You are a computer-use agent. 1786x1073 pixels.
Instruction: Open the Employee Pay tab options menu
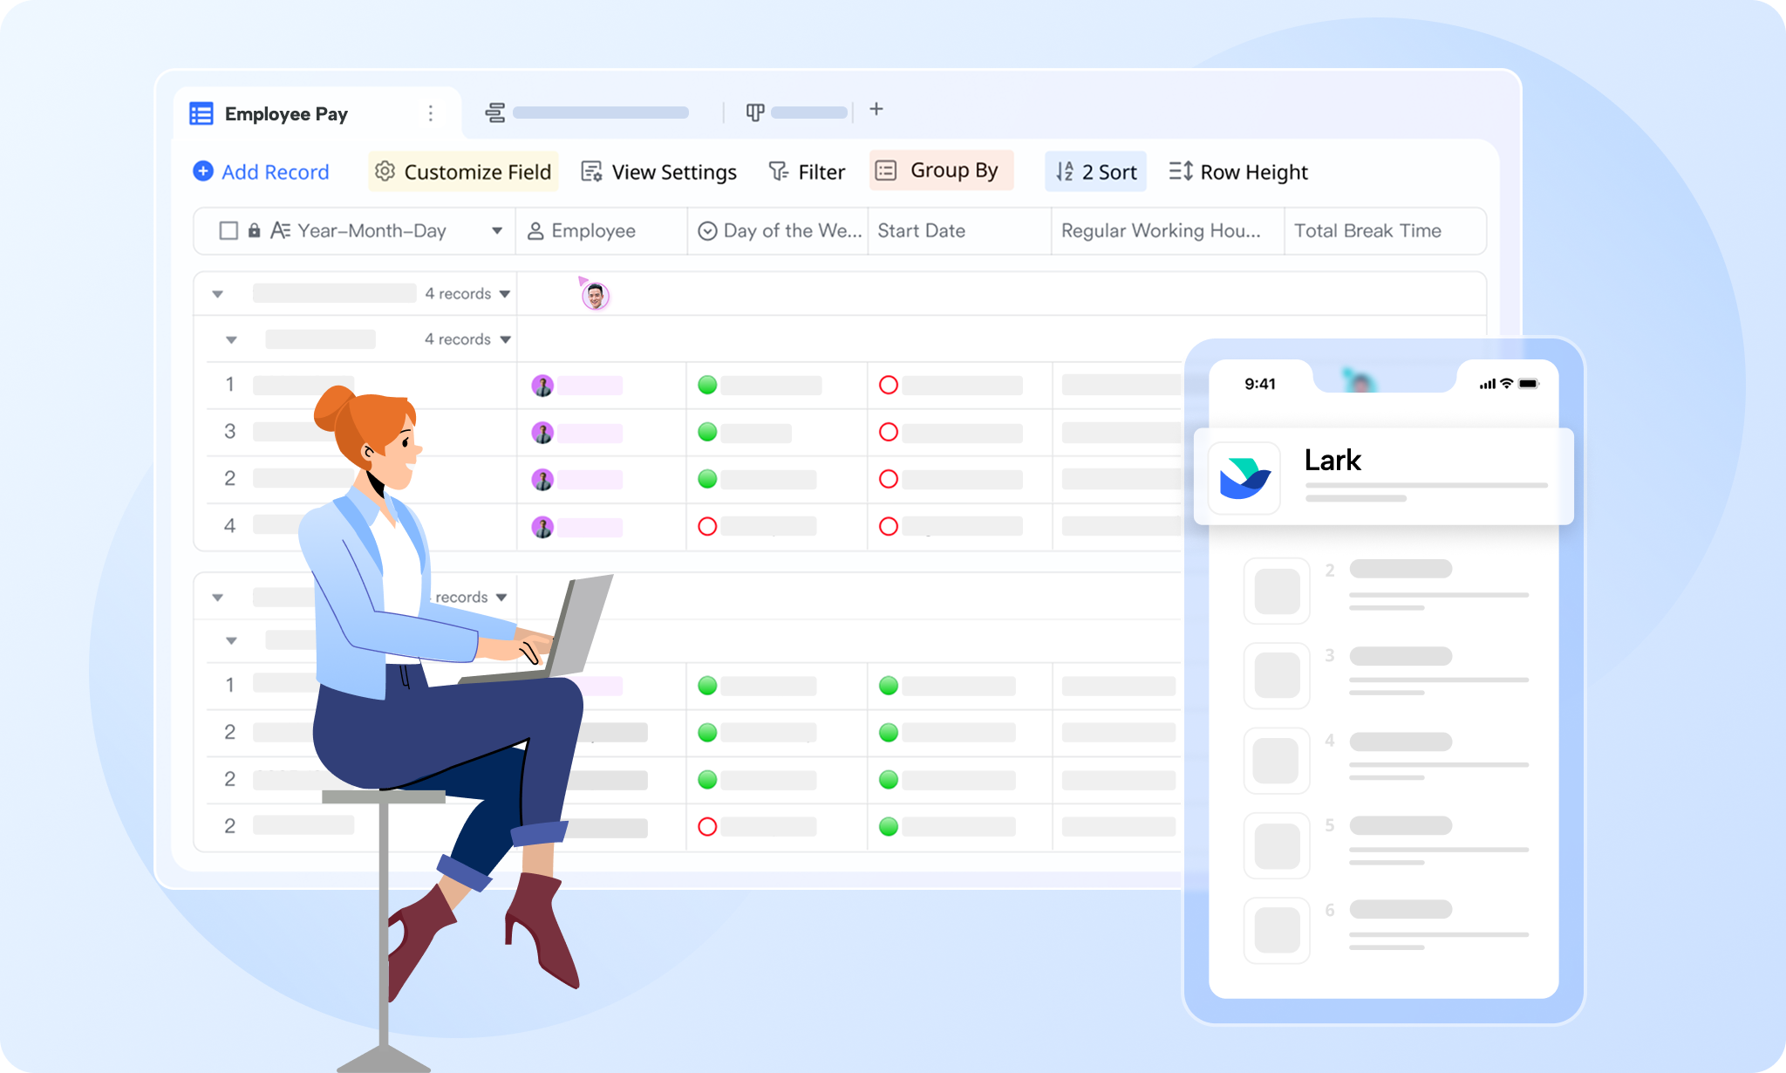pyautogui.click(x=430, y=113)
